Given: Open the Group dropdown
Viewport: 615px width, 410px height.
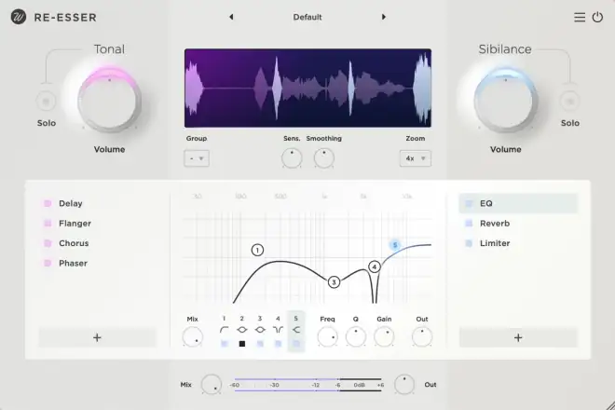Looking at the screenshot, I should tap(197, 158).
